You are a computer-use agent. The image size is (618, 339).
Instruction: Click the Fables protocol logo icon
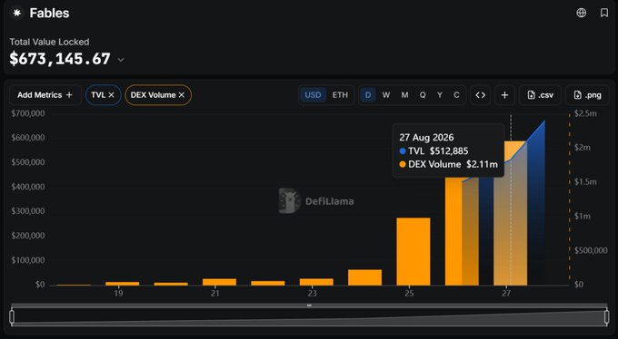pos(16,13)
